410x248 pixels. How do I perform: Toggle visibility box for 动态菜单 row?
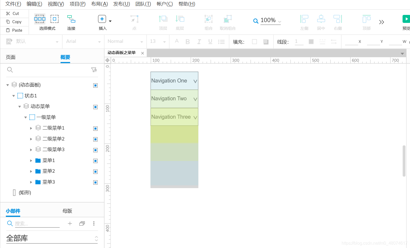(x=96, y=107)
